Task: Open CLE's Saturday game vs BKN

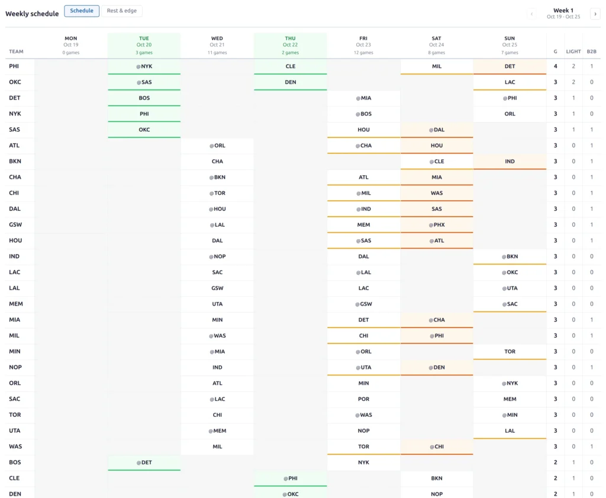Action: tap(437, 478)
